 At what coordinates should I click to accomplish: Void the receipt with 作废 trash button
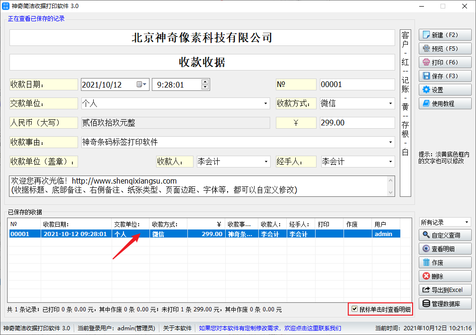tap(445, 263)
